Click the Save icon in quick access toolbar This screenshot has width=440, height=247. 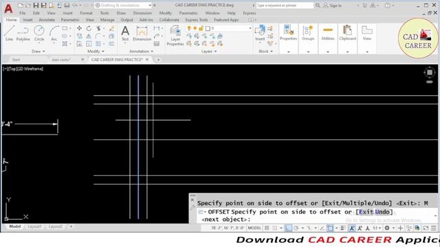(36, 5)
